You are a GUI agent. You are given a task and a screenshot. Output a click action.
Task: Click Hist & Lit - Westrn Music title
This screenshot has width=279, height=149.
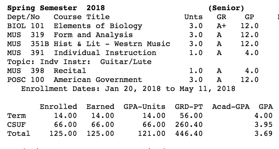tap(112, 44)
